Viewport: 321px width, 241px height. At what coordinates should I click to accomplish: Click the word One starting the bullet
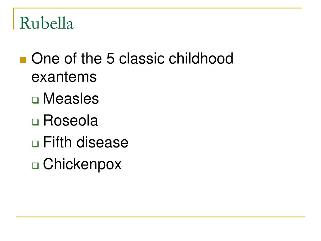[45, 58]
